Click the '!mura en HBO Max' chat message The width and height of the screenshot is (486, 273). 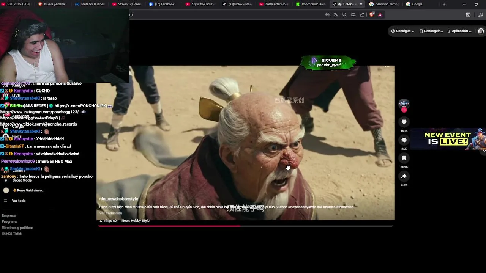[55, 162]
